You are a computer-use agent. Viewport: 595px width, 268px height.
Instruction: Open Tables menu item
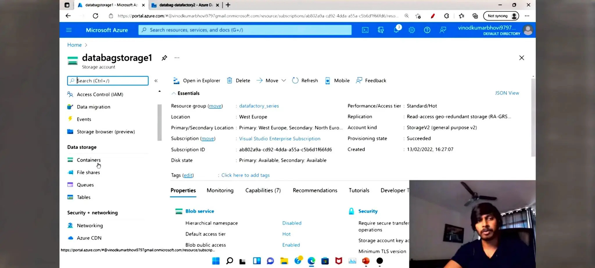[84, 197]
